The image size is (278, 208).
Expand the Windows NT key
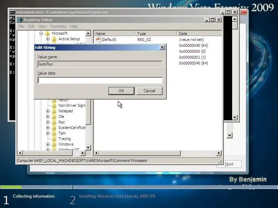pyautogui.click(x=48, y=150)
